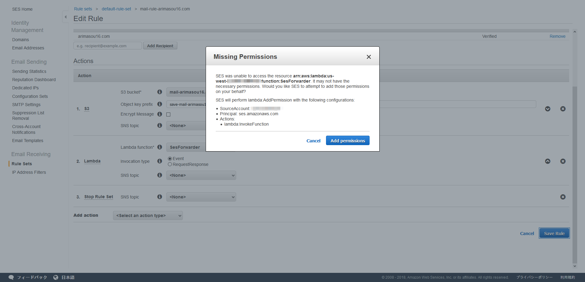
Task: Remove the Stop Rule Set action
Action: 563,197
